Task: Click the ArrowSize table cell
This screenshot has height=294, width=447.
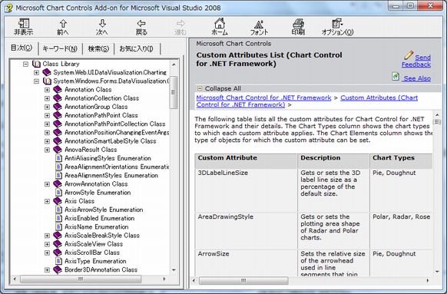Action: click(246, 263)
